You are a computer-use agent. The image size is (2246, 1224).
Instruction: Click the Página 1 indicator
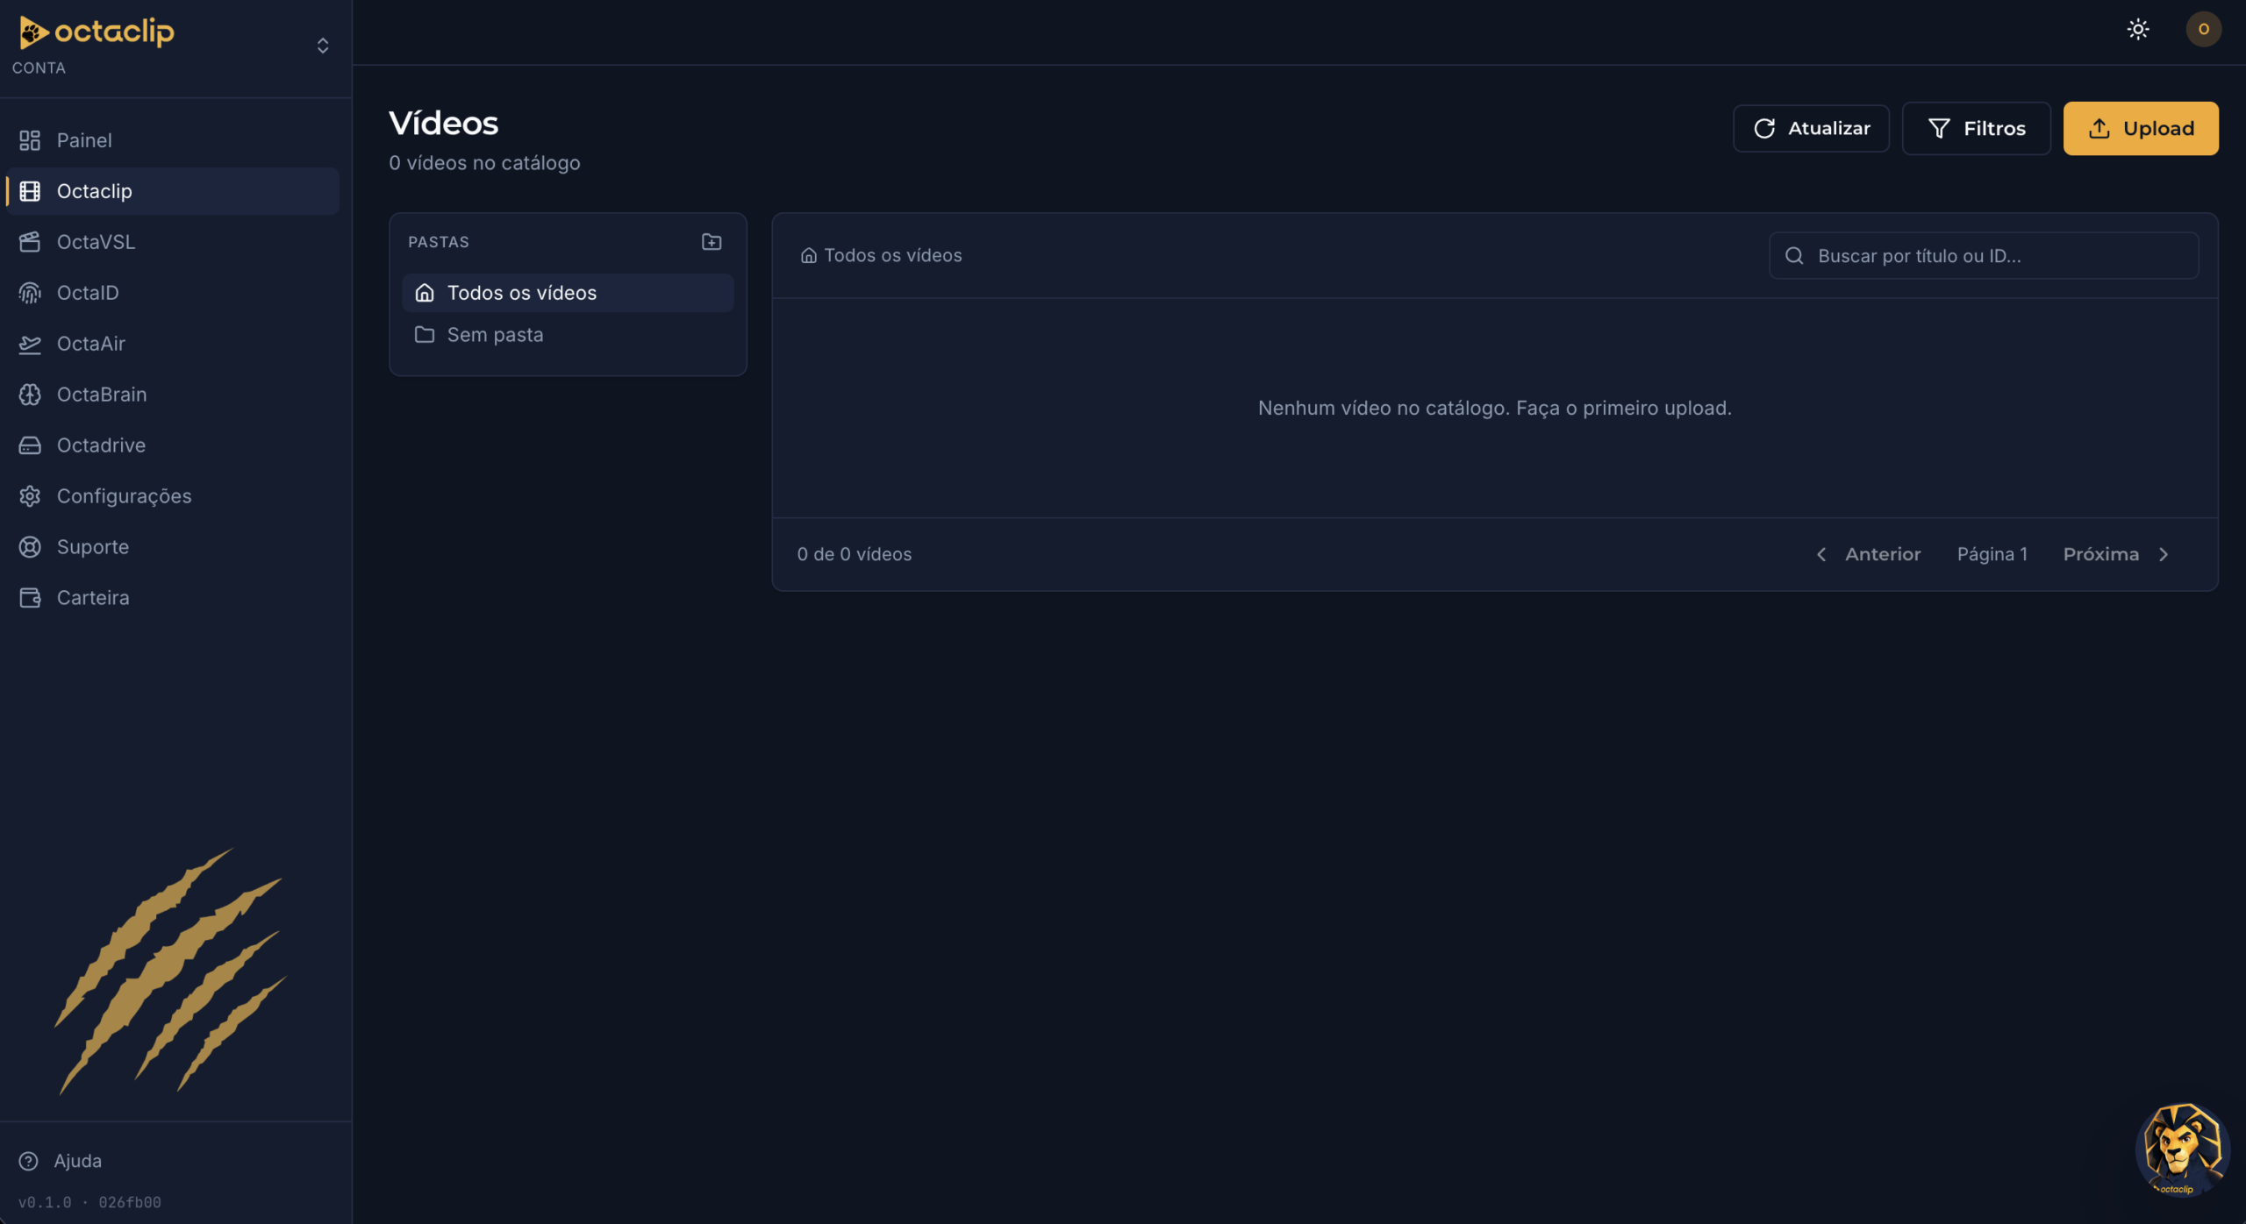tap(1992, 554)
